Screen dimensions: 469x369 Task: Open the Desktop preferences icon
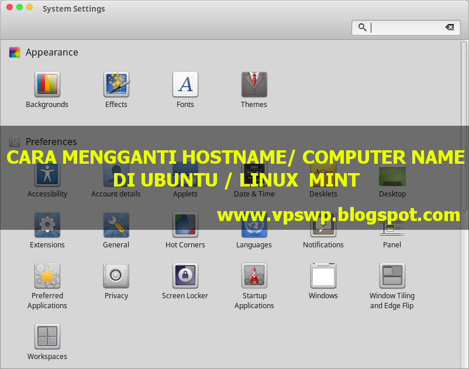point(392,174)
